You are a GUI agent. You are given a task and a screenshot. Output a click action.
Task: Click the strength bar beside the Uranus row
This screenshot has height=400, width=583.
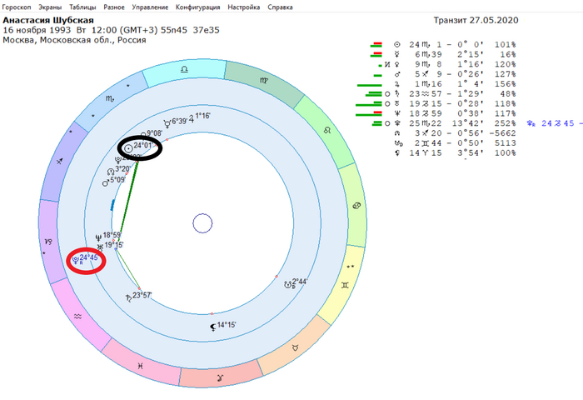coord(368,104)
